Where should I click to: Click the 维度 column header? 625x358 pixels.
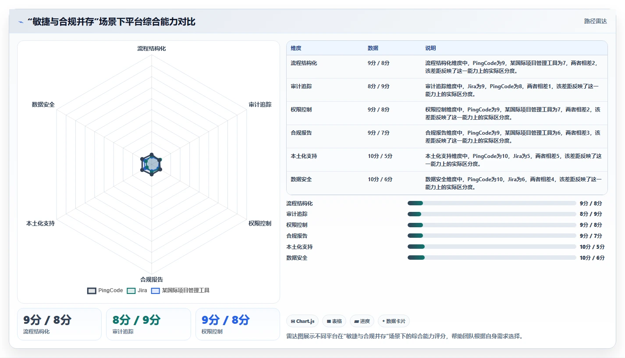tap(296, 48)
